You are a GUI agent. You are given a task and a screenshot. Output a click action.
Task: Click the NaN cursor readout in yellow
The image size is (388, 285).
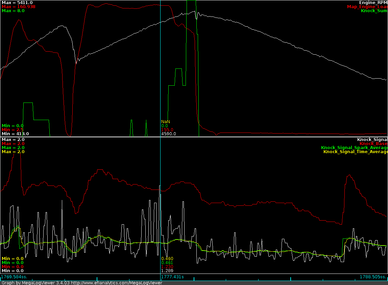(166, 121)
